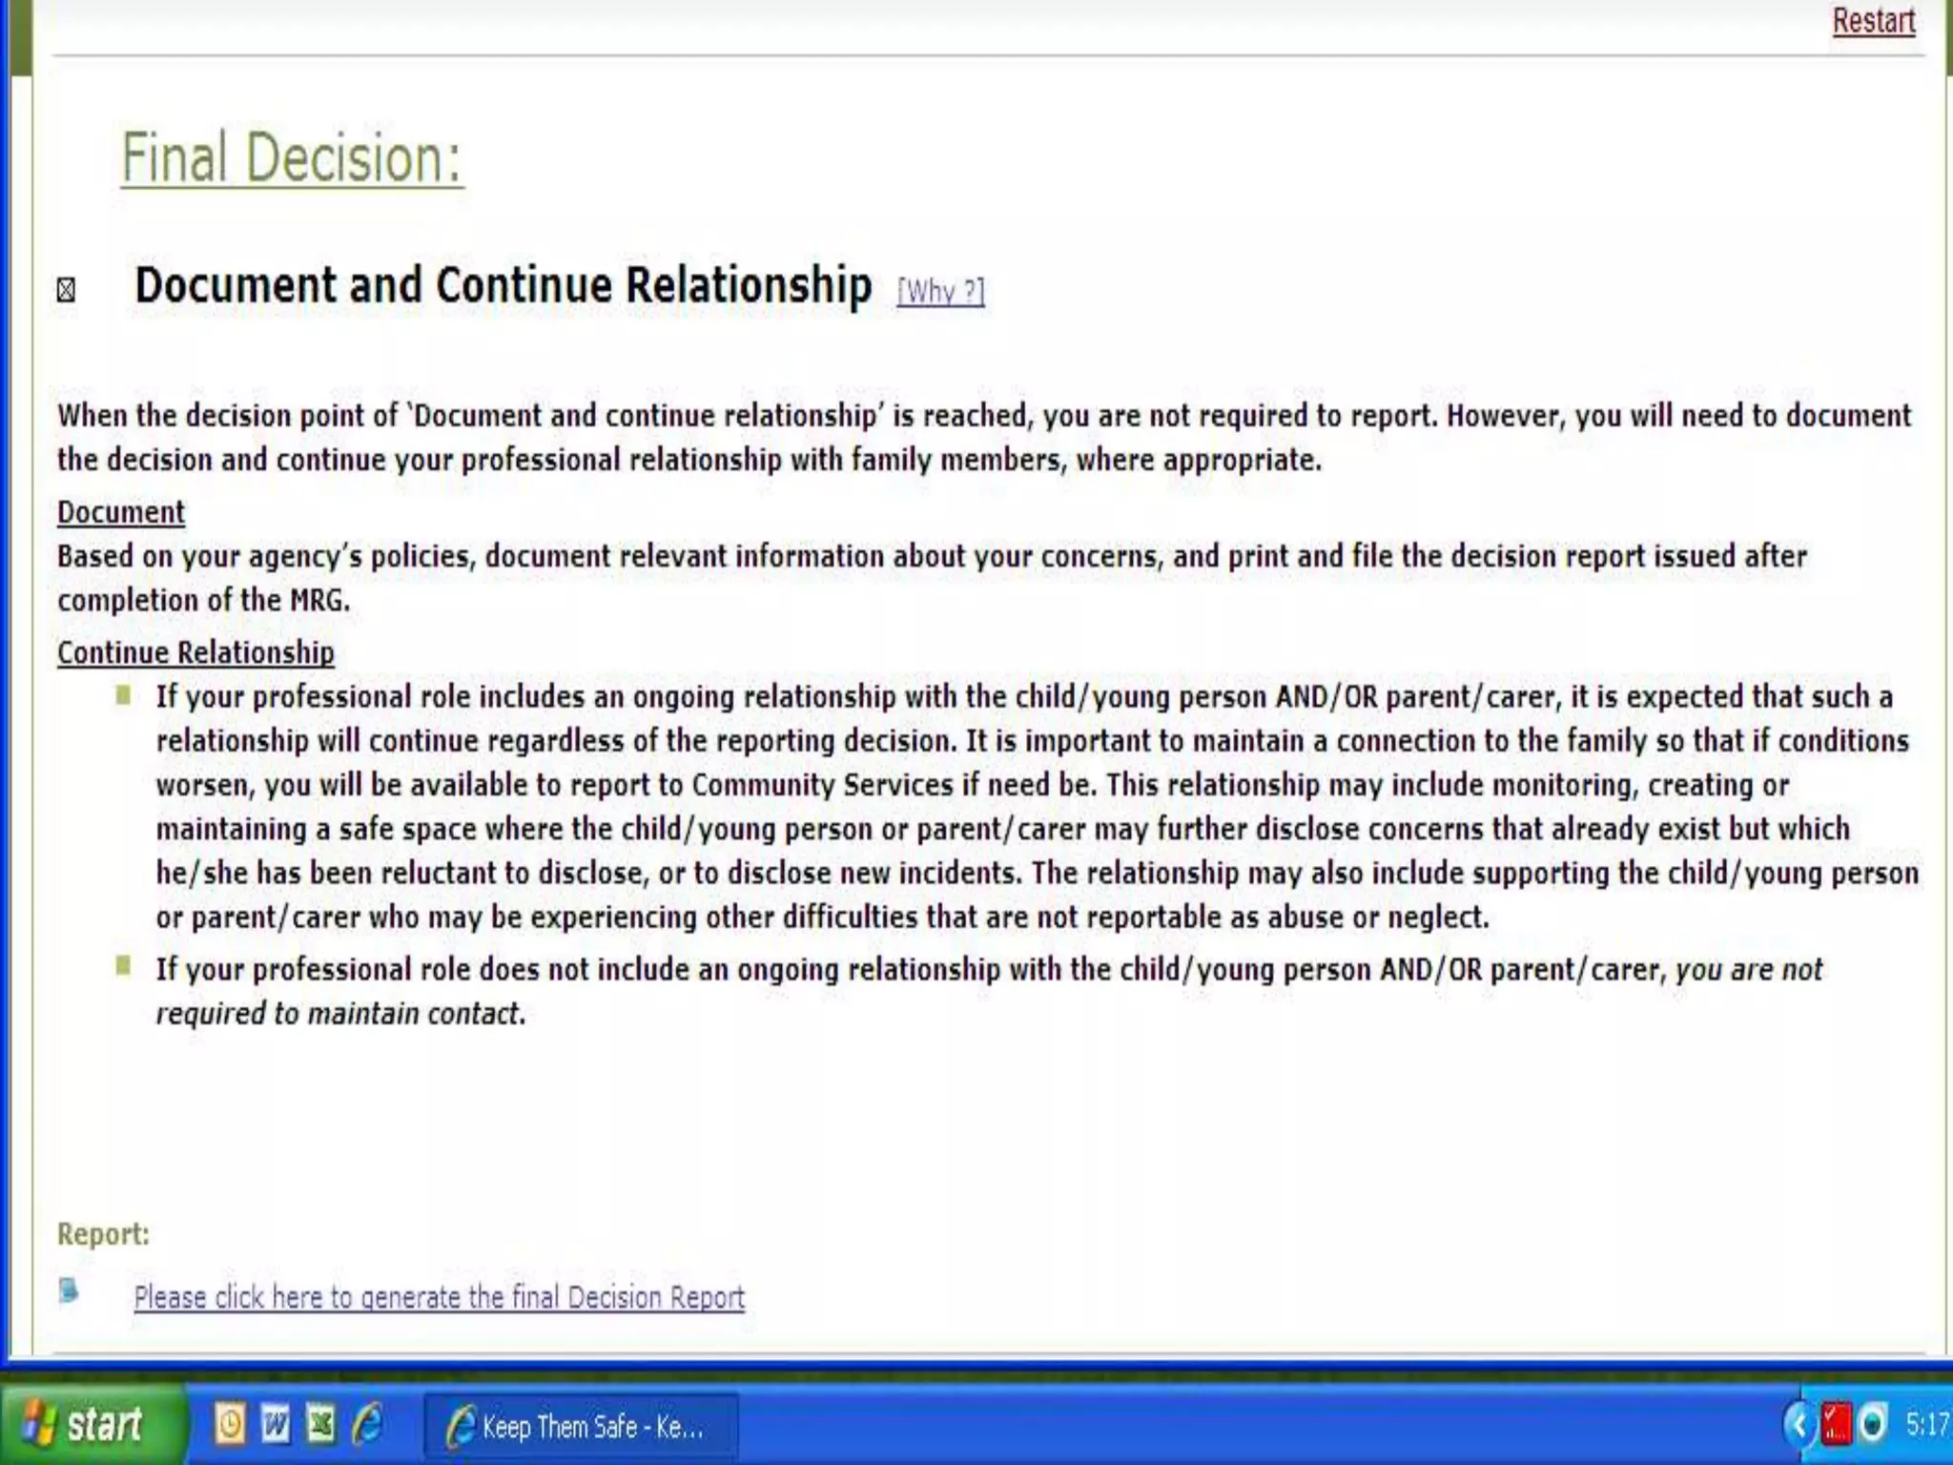Click the taskbar clock
Image resolution: width=1953 pixels, height=1465 pixels.
coord(1926,1425)
